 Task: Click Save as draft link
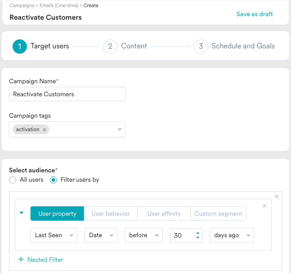(x=254, y=14)
